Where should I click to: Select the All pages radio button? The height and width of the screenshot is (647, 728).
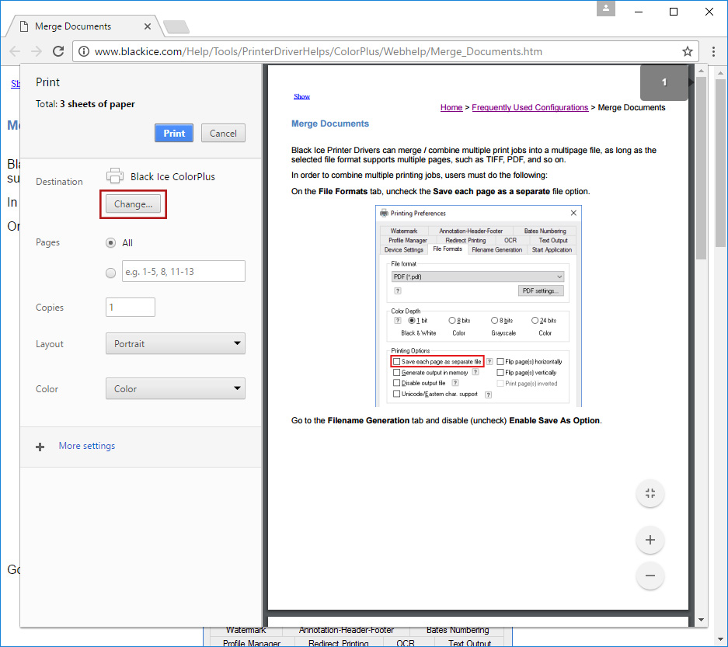[x=110, y=243]
